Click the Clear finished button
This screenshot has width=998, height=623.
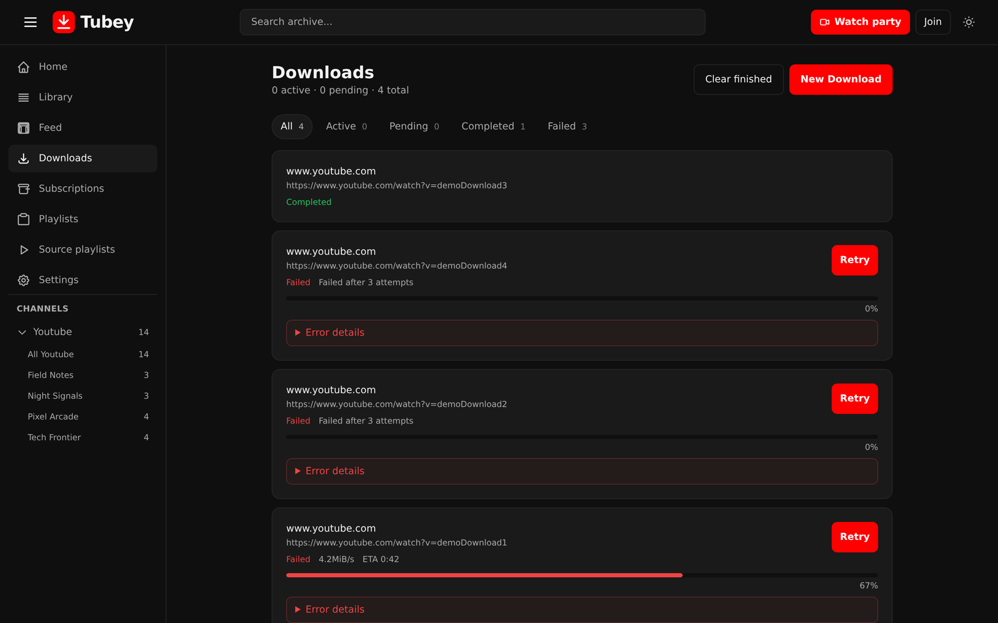tap(738, 79)
